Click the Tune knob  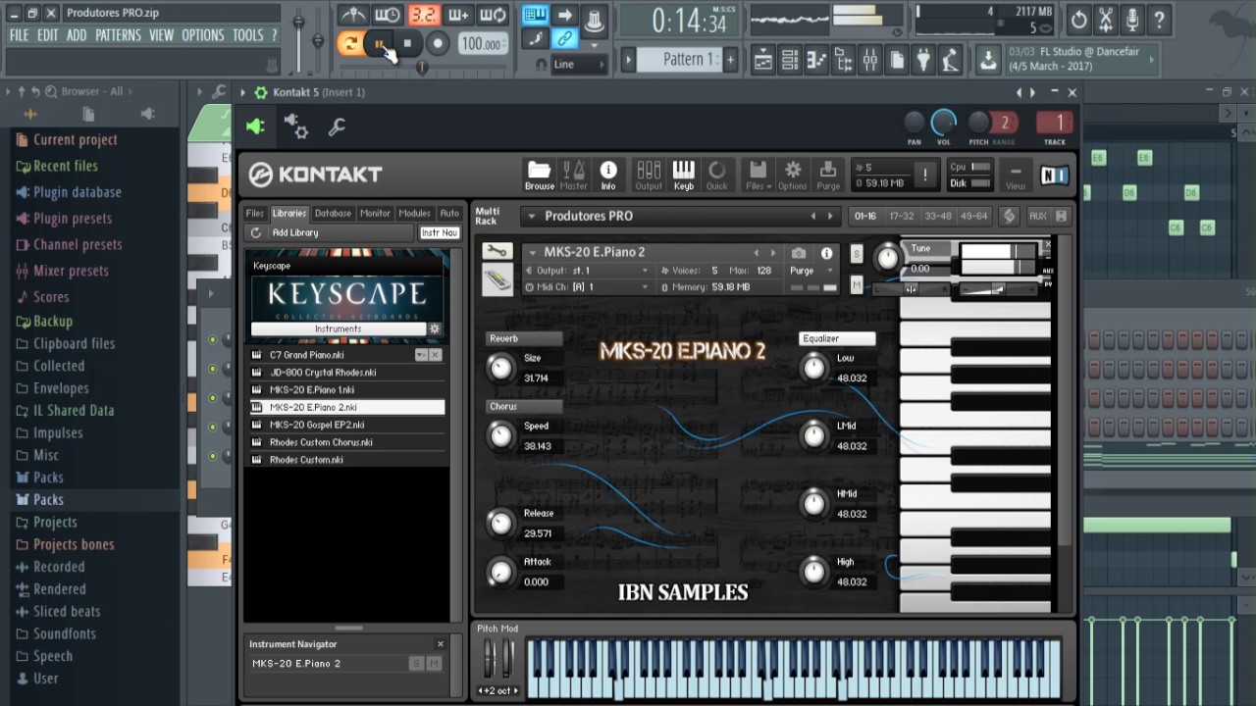coord(887,257)
